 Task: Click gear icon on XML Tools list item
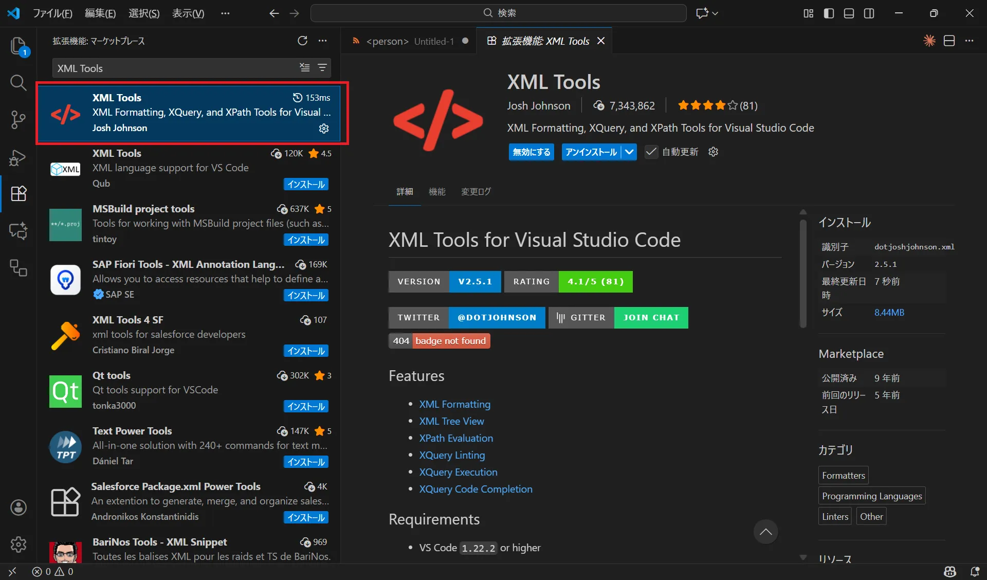tap(324, 129)
